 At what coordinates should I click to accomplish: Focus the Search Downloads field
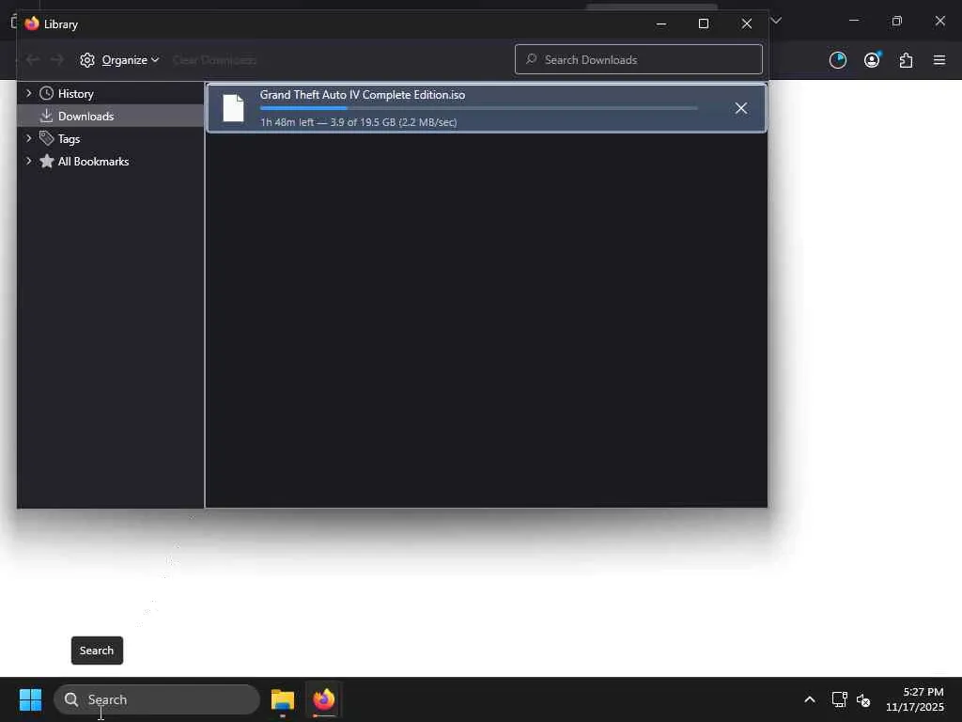[x=639, y=59]
